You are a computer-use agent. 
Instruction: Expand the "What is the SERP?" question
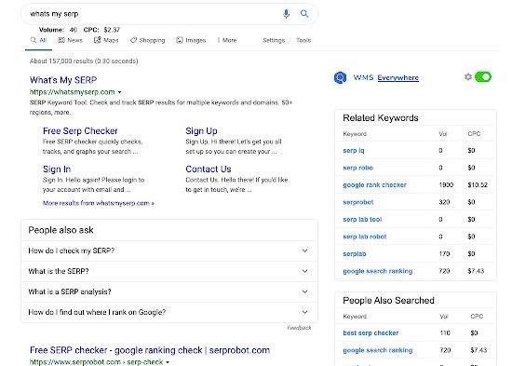[169, 271]
